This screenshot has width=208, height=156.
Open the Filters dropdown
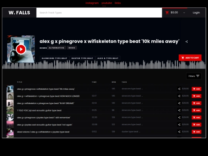click(x=194, y=76)
